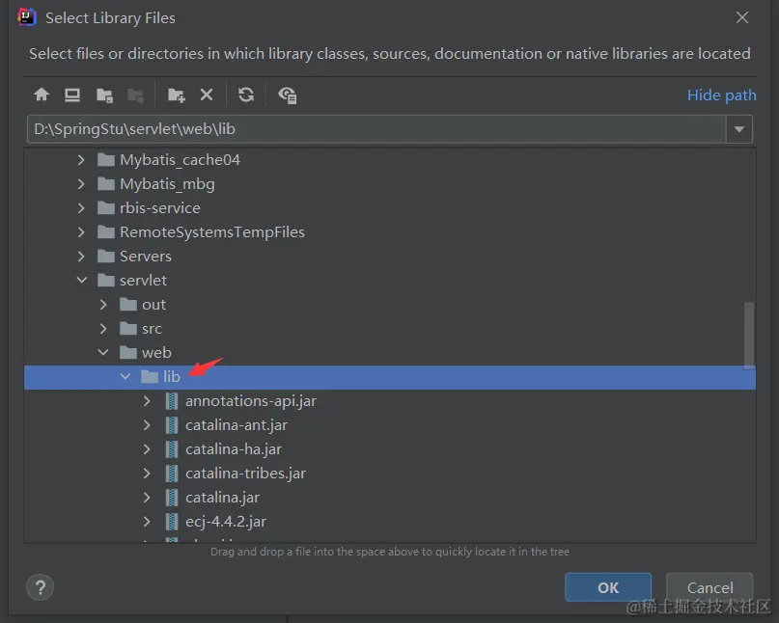
Task: Select the servlet folder label
Action: point(143,281)
